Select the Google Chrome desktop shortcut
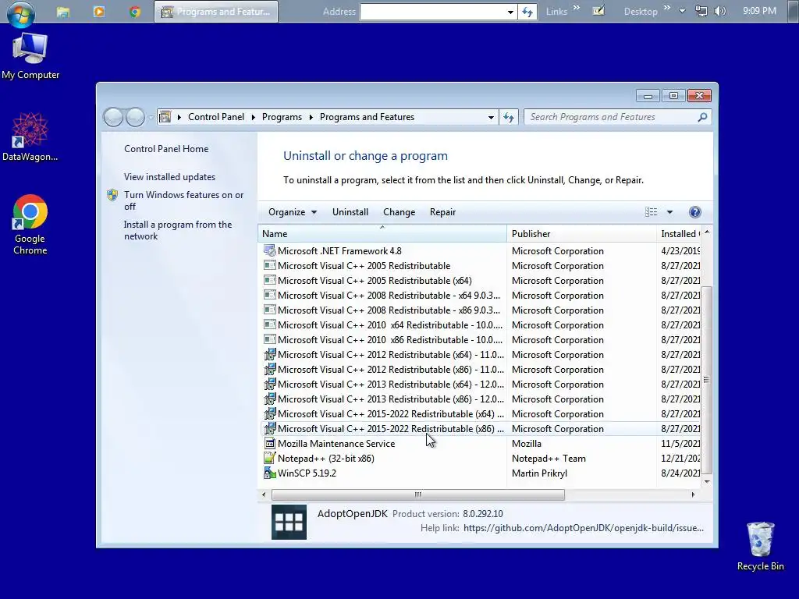The image size is (799, 599). (x=30, y=225)
